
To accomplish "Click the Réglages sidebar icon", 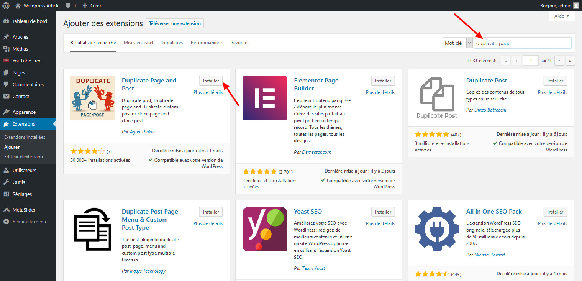I will [6, 194].
